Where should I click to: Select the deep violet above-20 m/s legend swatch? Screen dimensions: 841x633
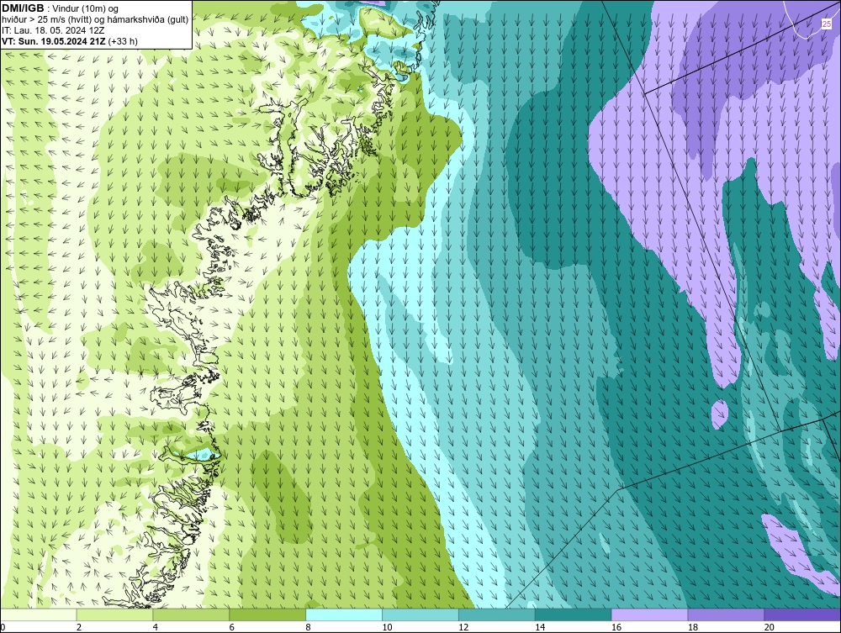[802, 615]
